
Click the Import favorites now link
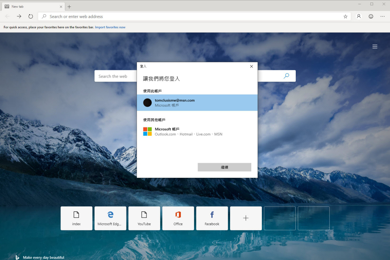[x=110, y=27]
